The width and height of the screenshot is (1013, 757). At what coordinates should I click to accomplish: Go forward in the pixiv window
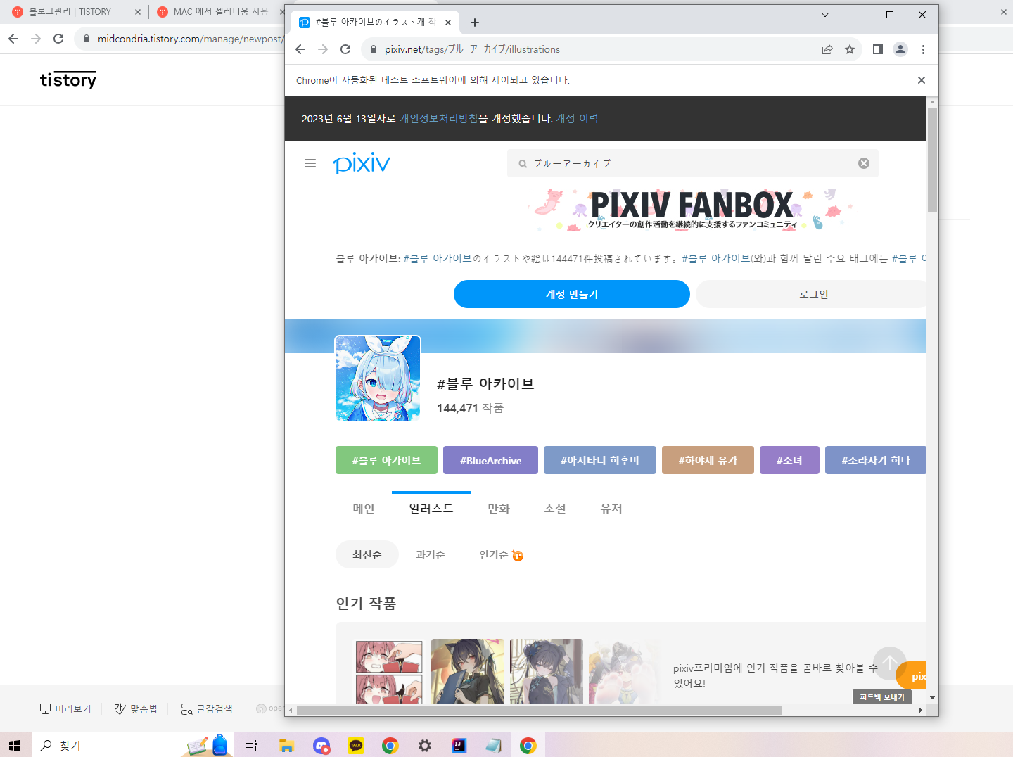point(323,49)
